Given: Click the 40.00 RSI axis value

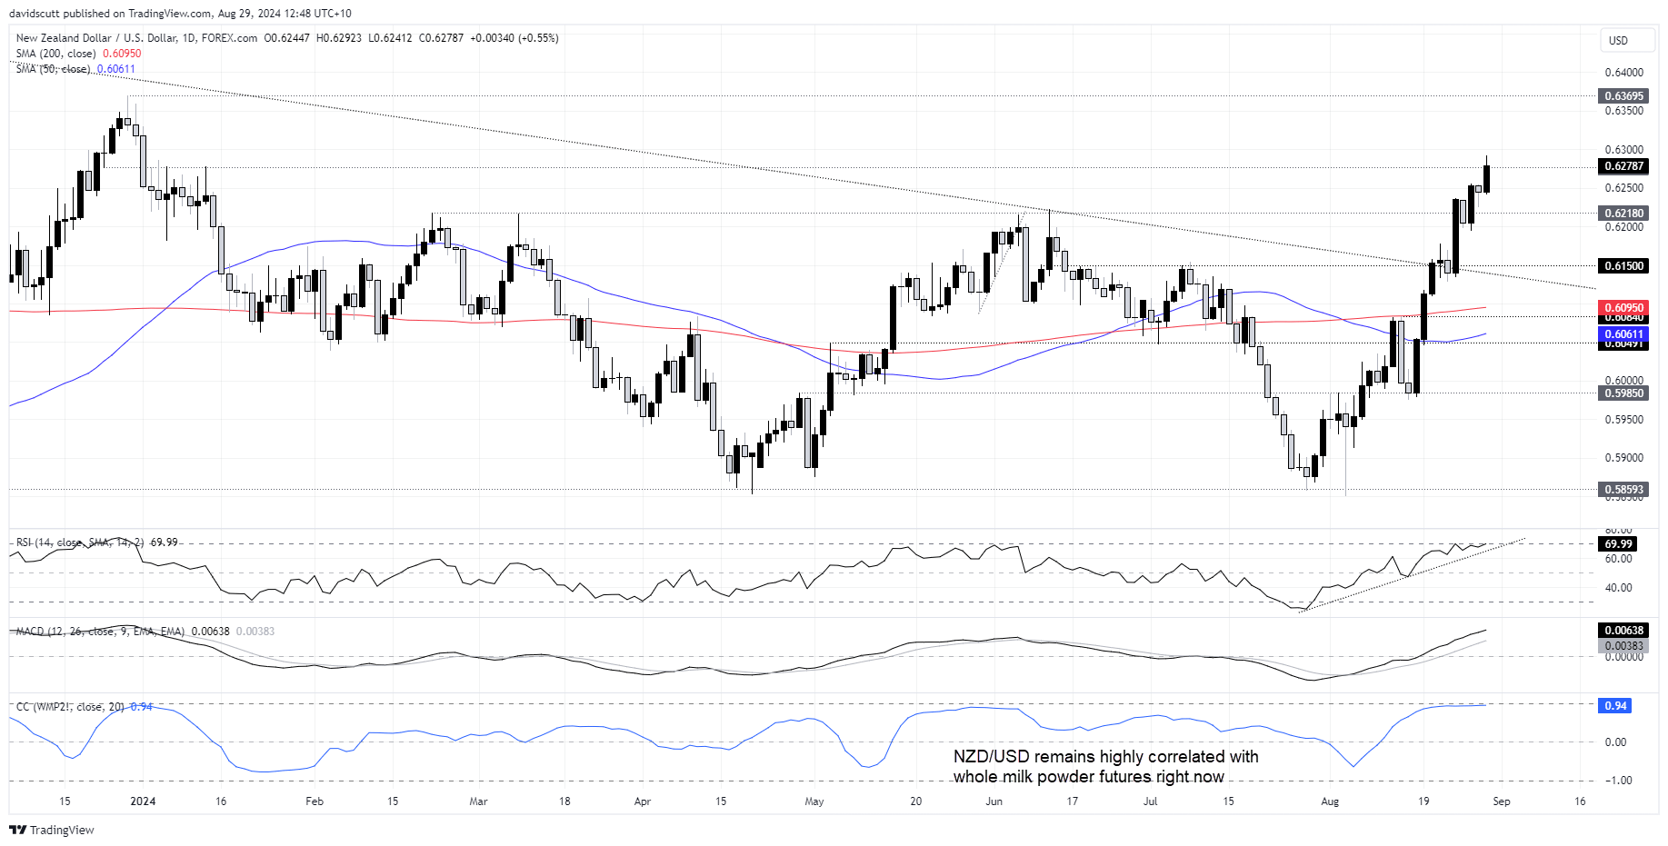Looking at the screenshot, I should point(1618,588).
